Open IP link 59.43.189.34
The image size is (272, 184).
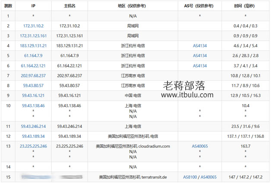(33, 136)
